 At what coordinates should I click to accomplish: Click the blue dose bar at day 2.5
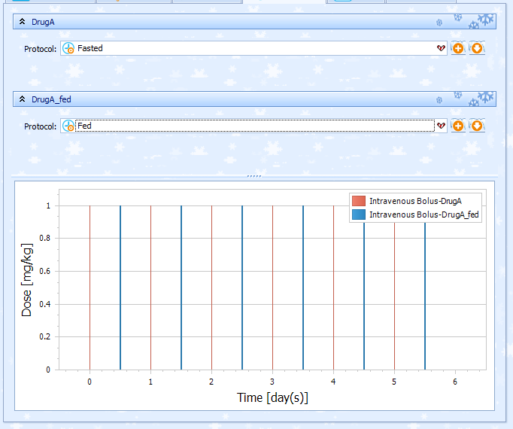click(242, 288)
